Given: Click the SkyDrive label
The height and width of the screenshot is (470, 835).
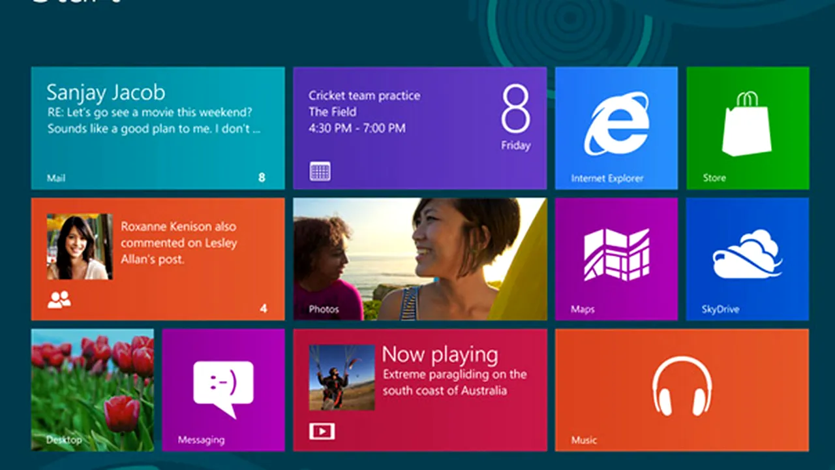Looking at the screenshot, I should (x=720, y=309).
